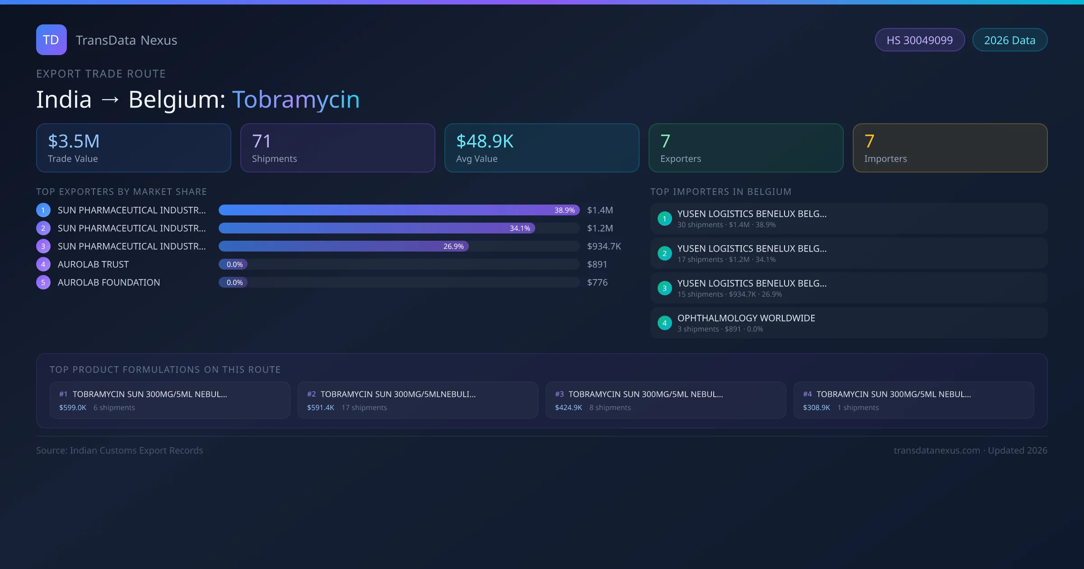Click Ophthalmology Worldwide importer row
The width and height of the screenshot is (1084, 569).
(x=849, y=323)
